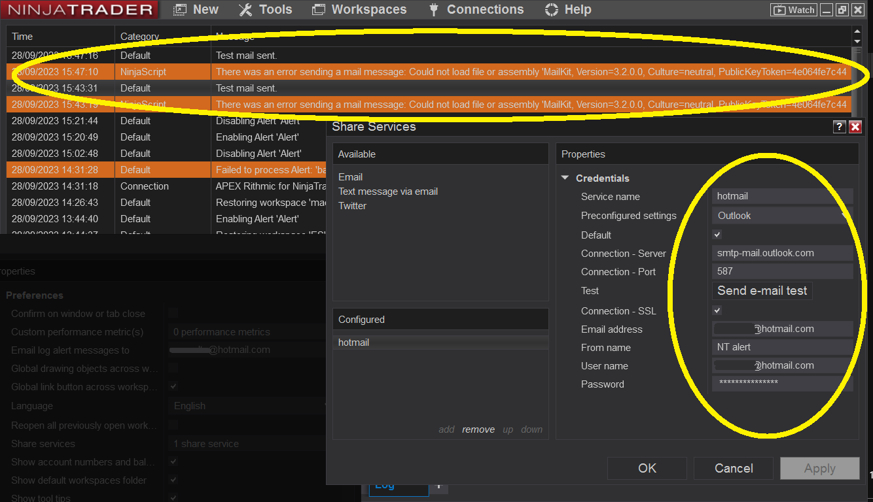This screenshot has height=502, width=873.
Task: Click the log scroll up arrow
Action: coord(857,31)
